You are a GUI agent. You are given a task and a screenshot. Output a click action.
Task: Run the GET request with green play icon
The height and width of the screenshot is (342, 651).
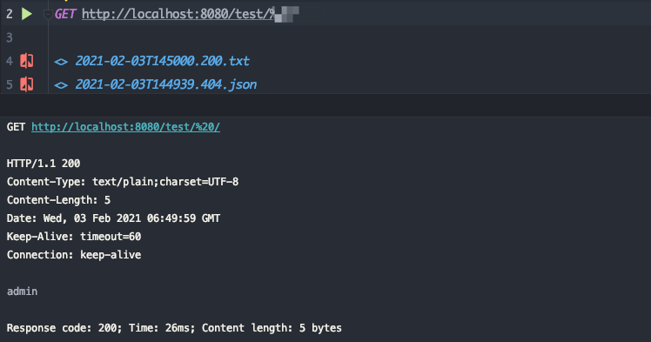click(x=27, y=14)
